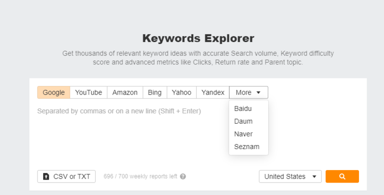Select Daum from the dropdown list
Viewport: 384px width, 195px height.
point(243,121)
